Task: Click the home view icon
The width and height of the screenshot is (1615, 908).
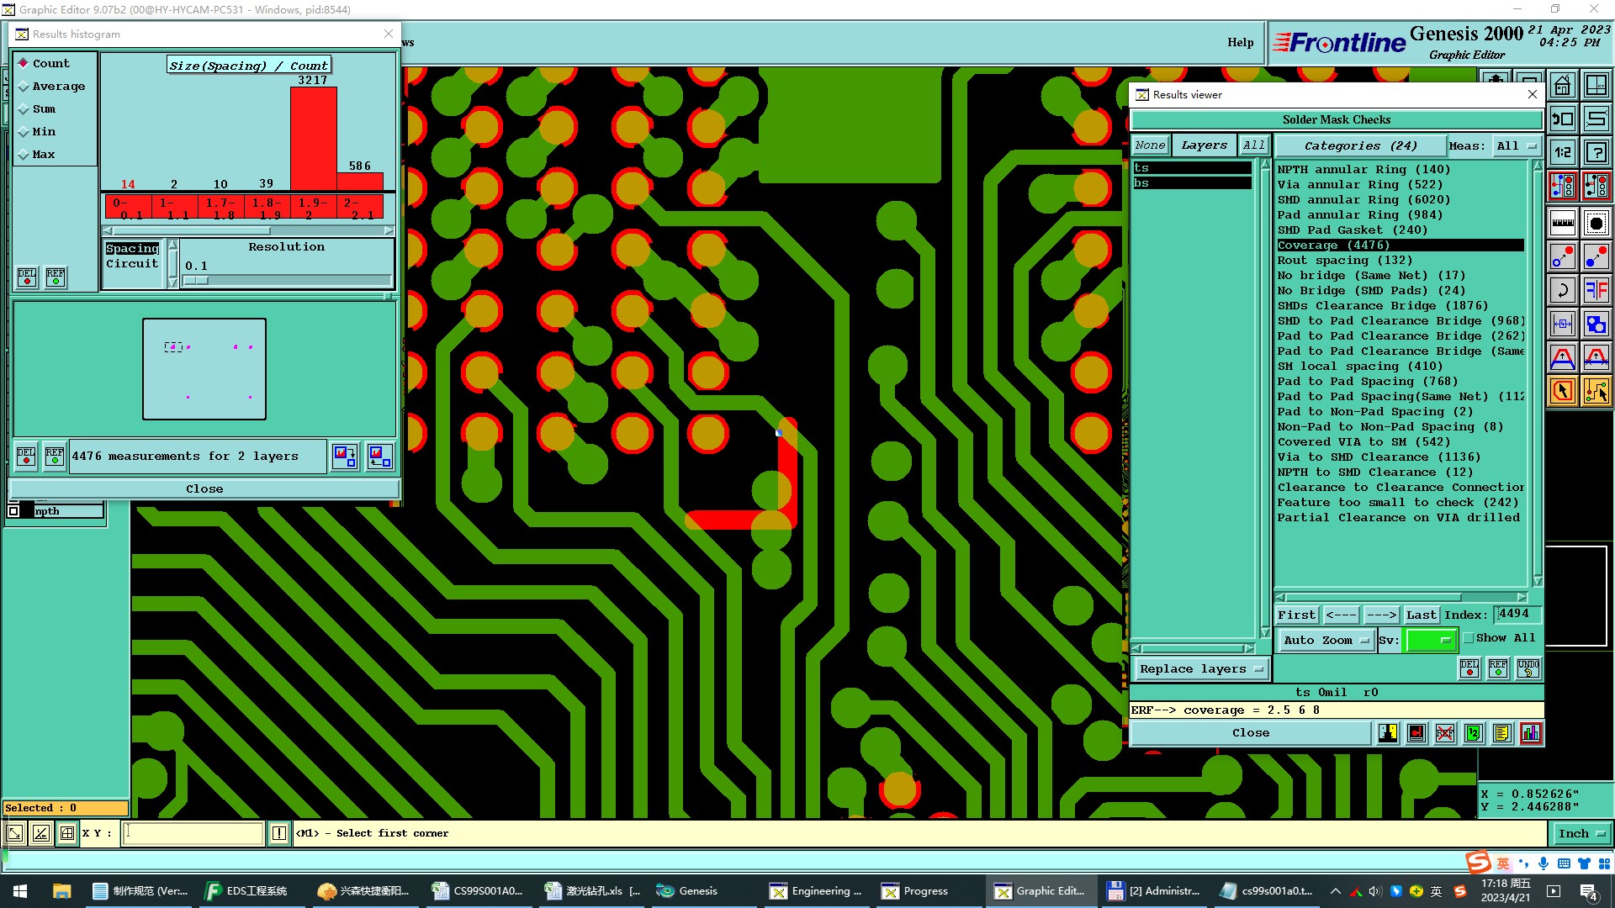Action: [1562, 85]
